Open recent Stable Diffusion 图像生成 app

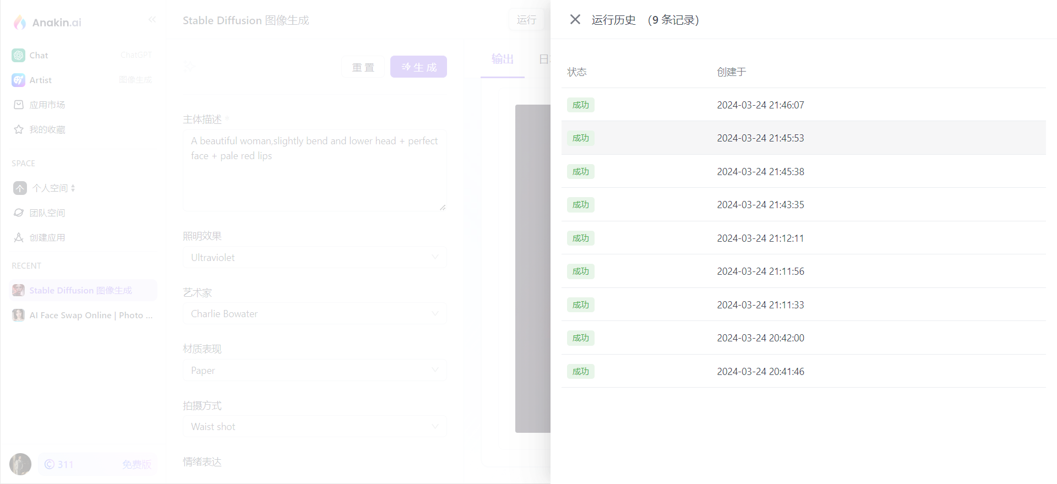83,290
